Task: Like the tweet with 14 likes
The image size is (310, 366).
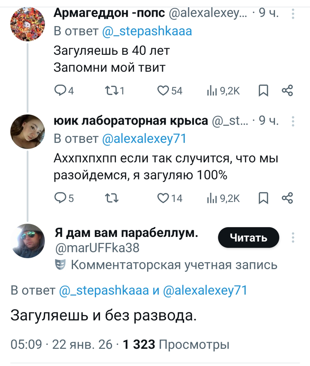Action: coord(164,198)
